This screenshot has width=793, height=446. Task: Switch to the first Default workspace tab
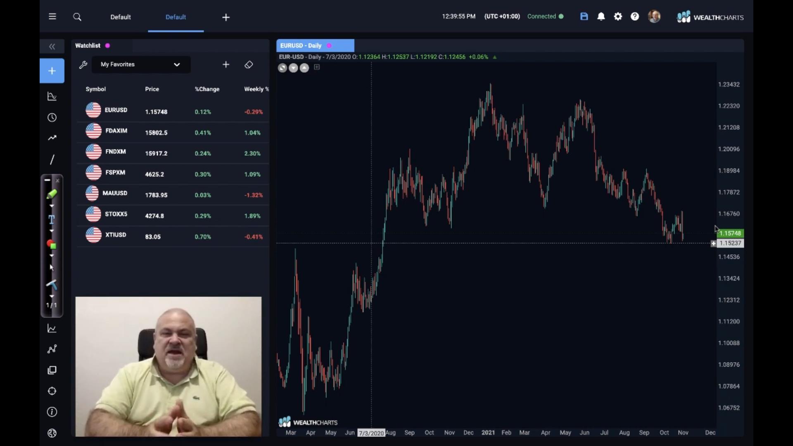pos(121,17)
